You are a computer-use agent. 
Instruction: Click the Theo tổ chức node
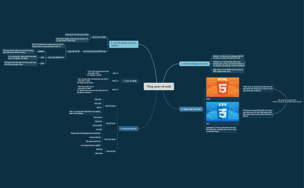tap(110, 123)
